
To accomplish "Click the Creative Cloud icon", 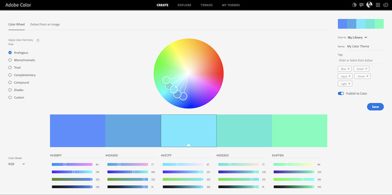I will pyautogui.click(x=386, y=5).
